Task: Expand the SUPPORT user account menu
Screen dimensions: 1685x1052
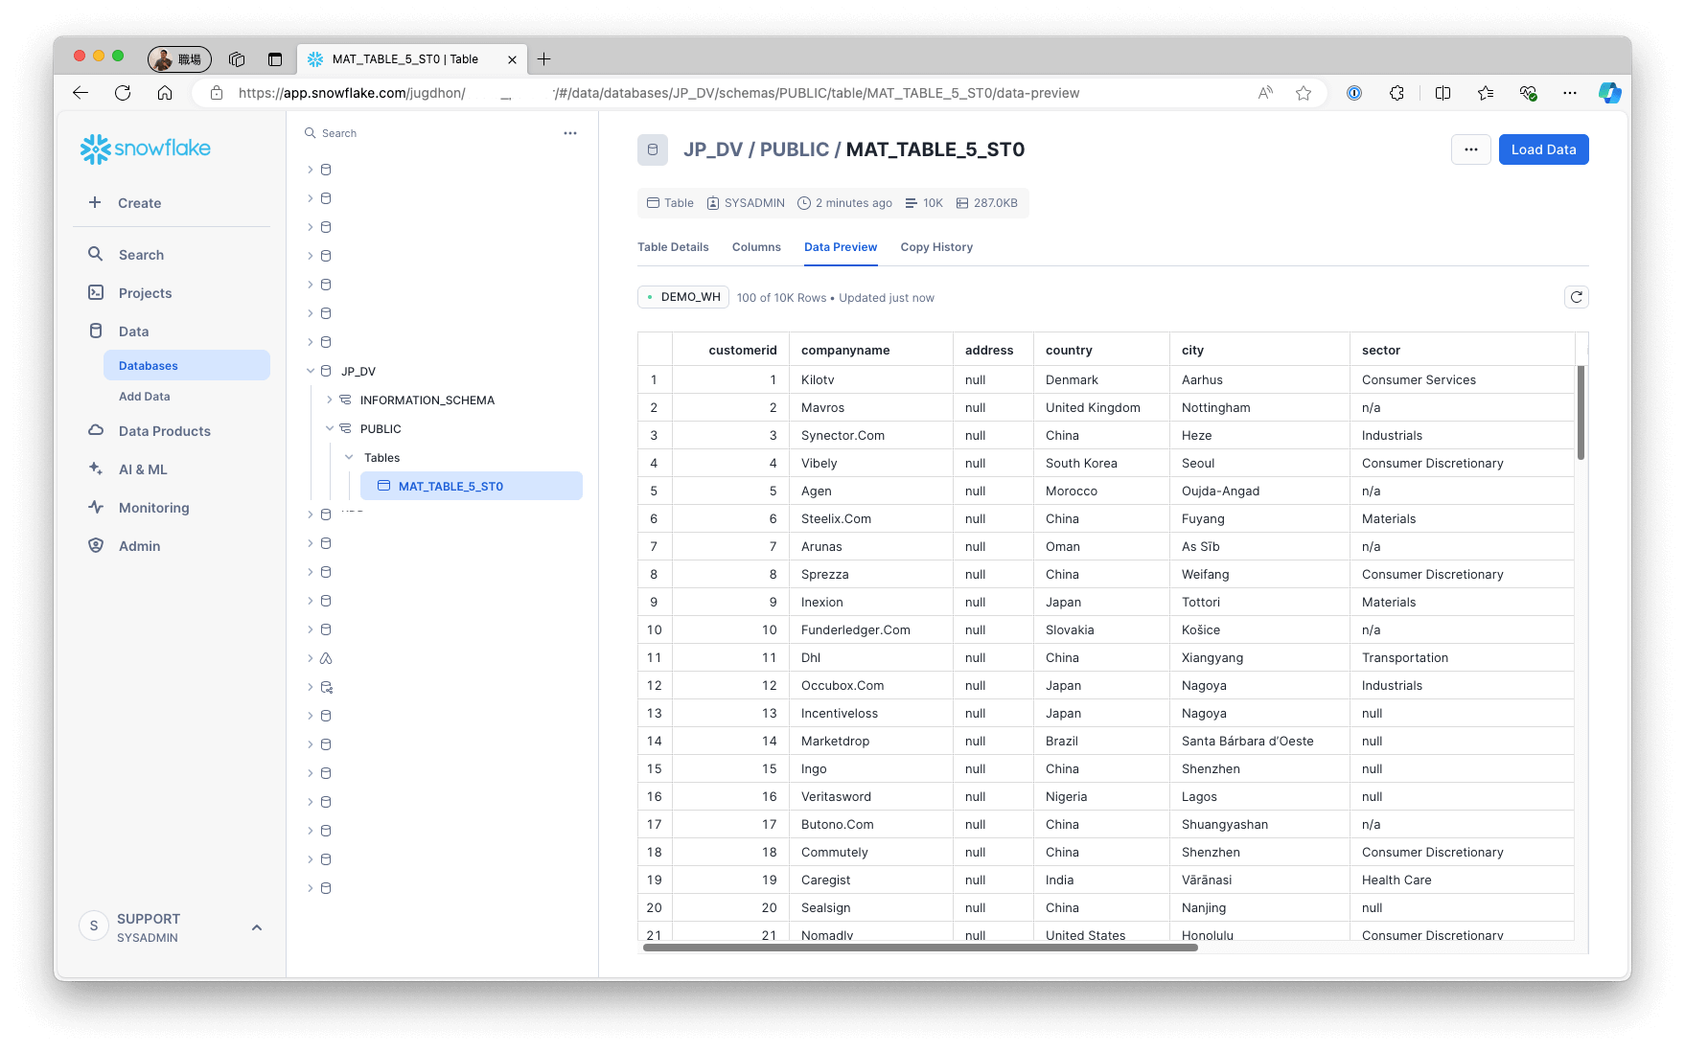Action: point(256,927)
